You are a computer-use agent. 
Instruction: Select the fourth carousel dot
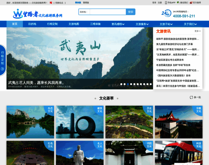click(x=131, y=84)
